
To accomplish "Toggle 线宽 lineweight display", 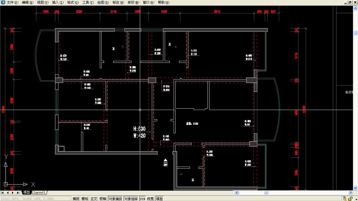I will click(150, 199).
